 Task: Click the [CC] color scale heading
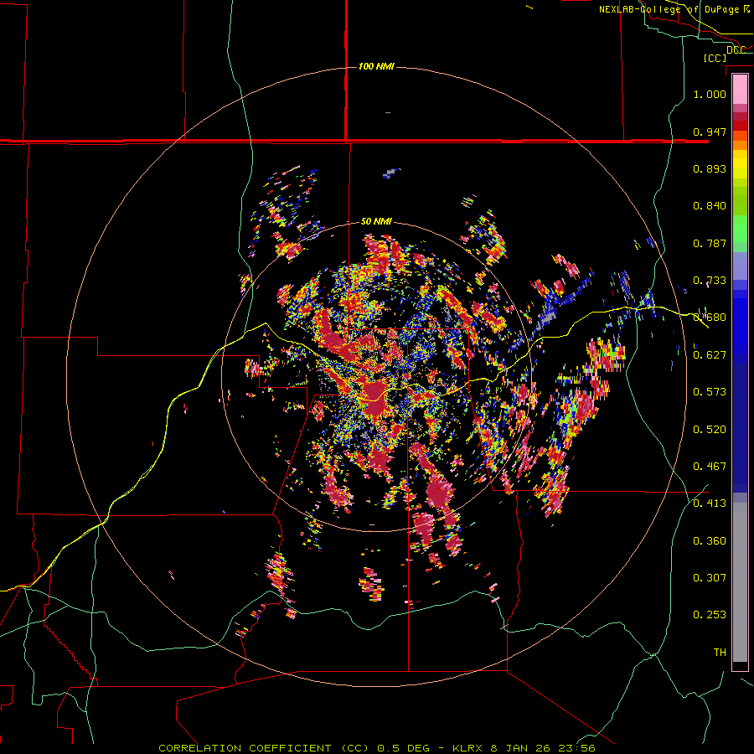715,58
